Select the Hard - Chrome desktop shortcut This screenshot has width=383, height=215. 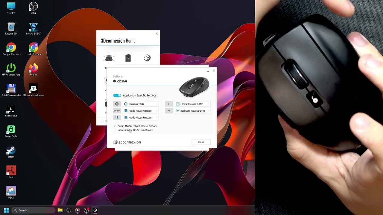pos(34,50)
